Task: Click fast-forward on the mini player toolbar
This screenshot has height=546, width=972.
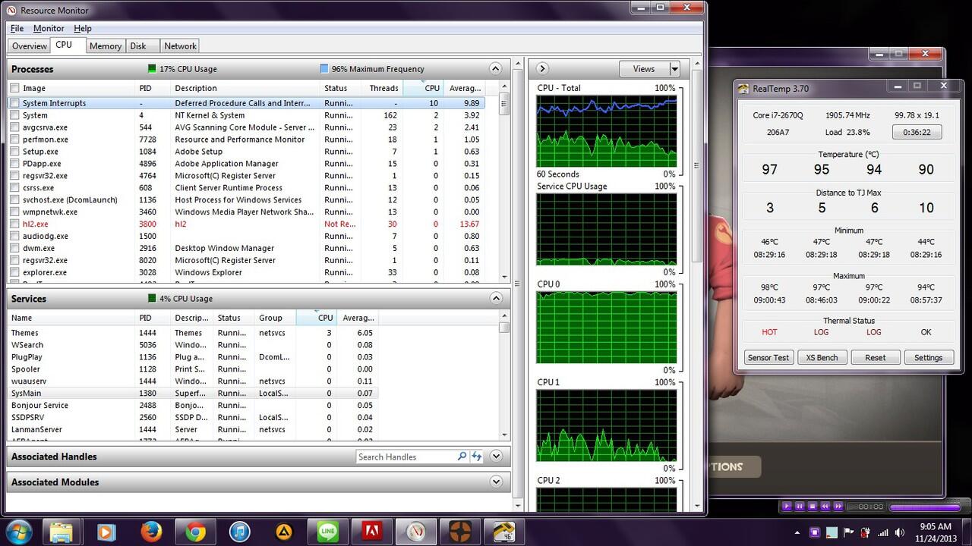Action: pyautogui.click(x=838, y=506)
